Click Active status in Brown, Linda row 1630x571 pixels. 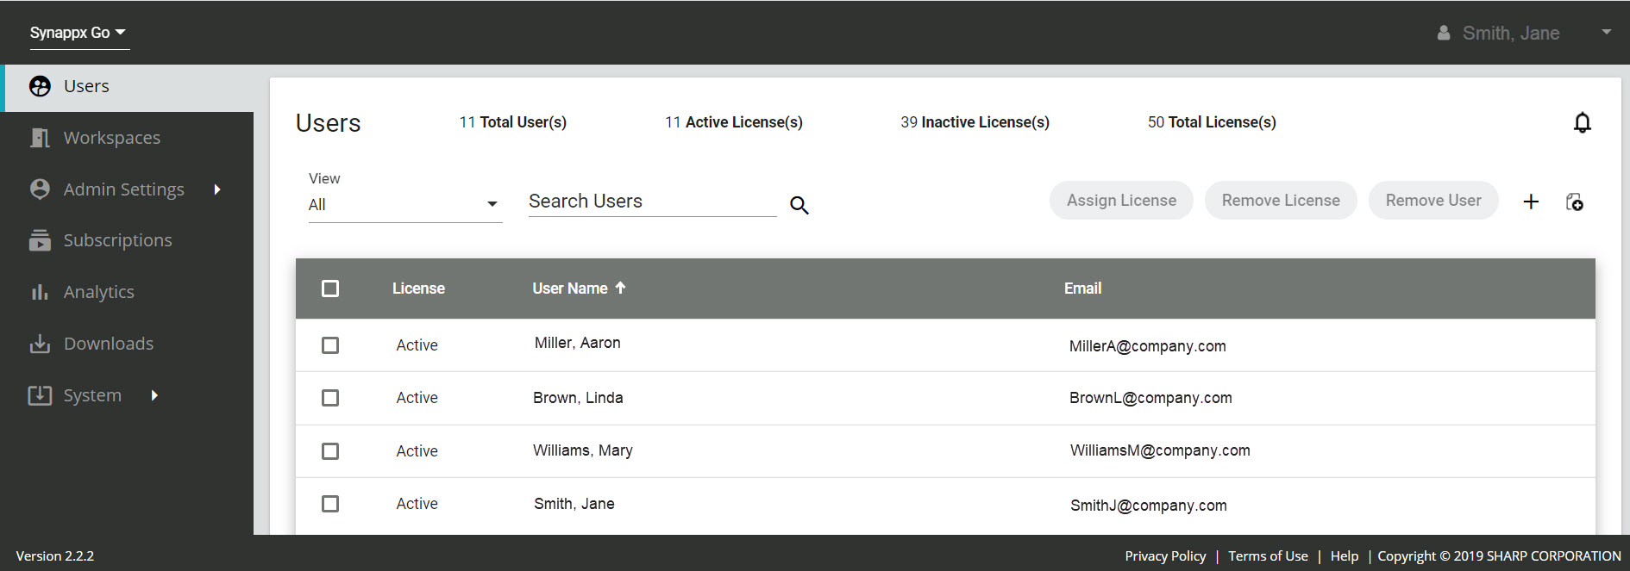[x=417, y=398]
